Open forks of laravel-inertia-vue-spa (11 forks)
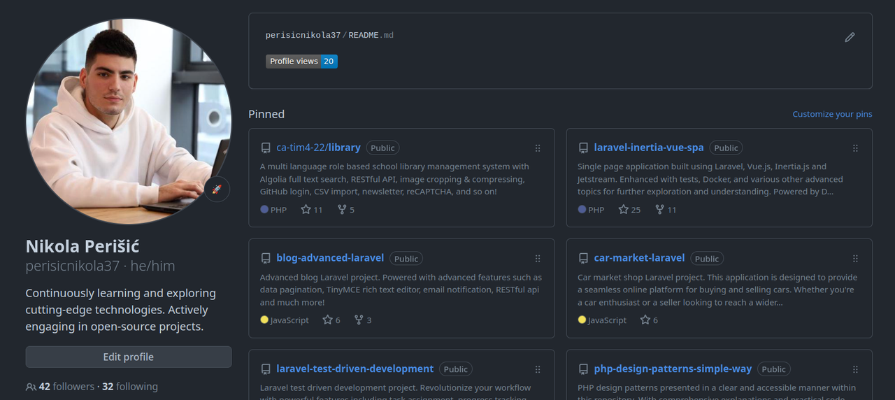The width and height of the screenshot is (895, 400). (x=666, y=210)
